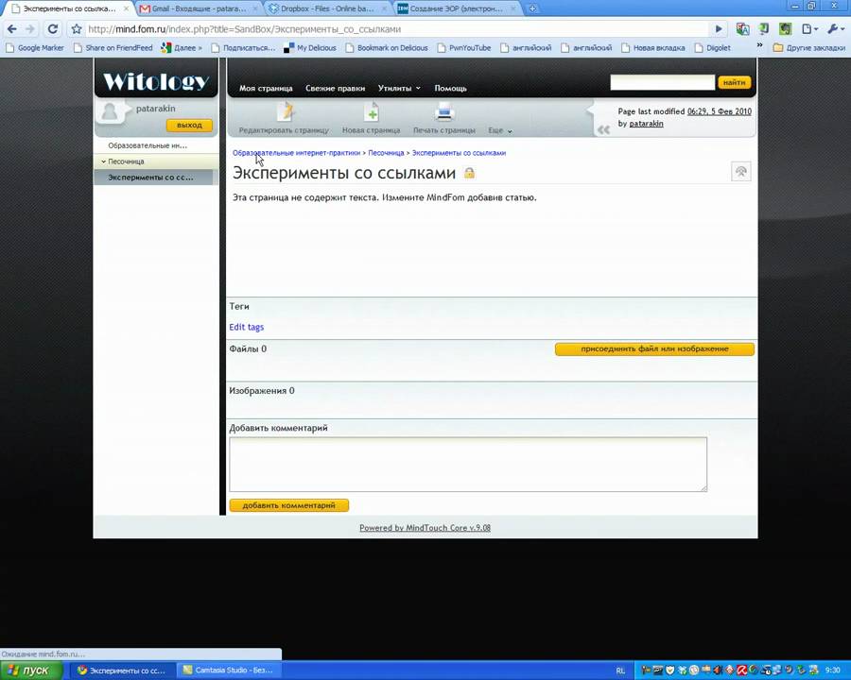Collapse panel with double-arrow icon

[x=603, y=130]
